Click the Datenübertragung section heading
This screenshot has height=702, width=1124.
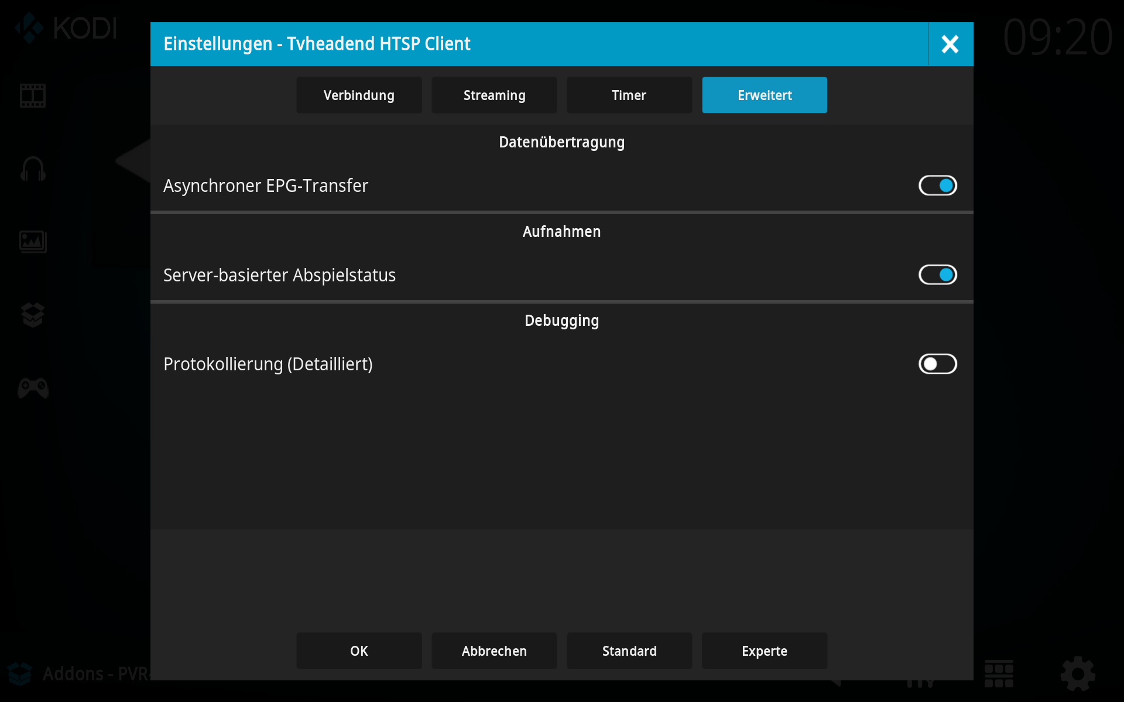click(561, 142)
